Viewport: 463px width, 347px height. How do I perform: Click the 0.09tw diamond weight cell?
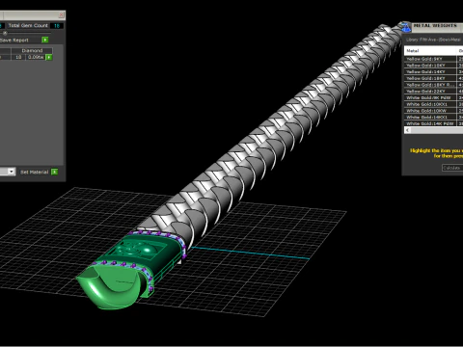(36, 57)
